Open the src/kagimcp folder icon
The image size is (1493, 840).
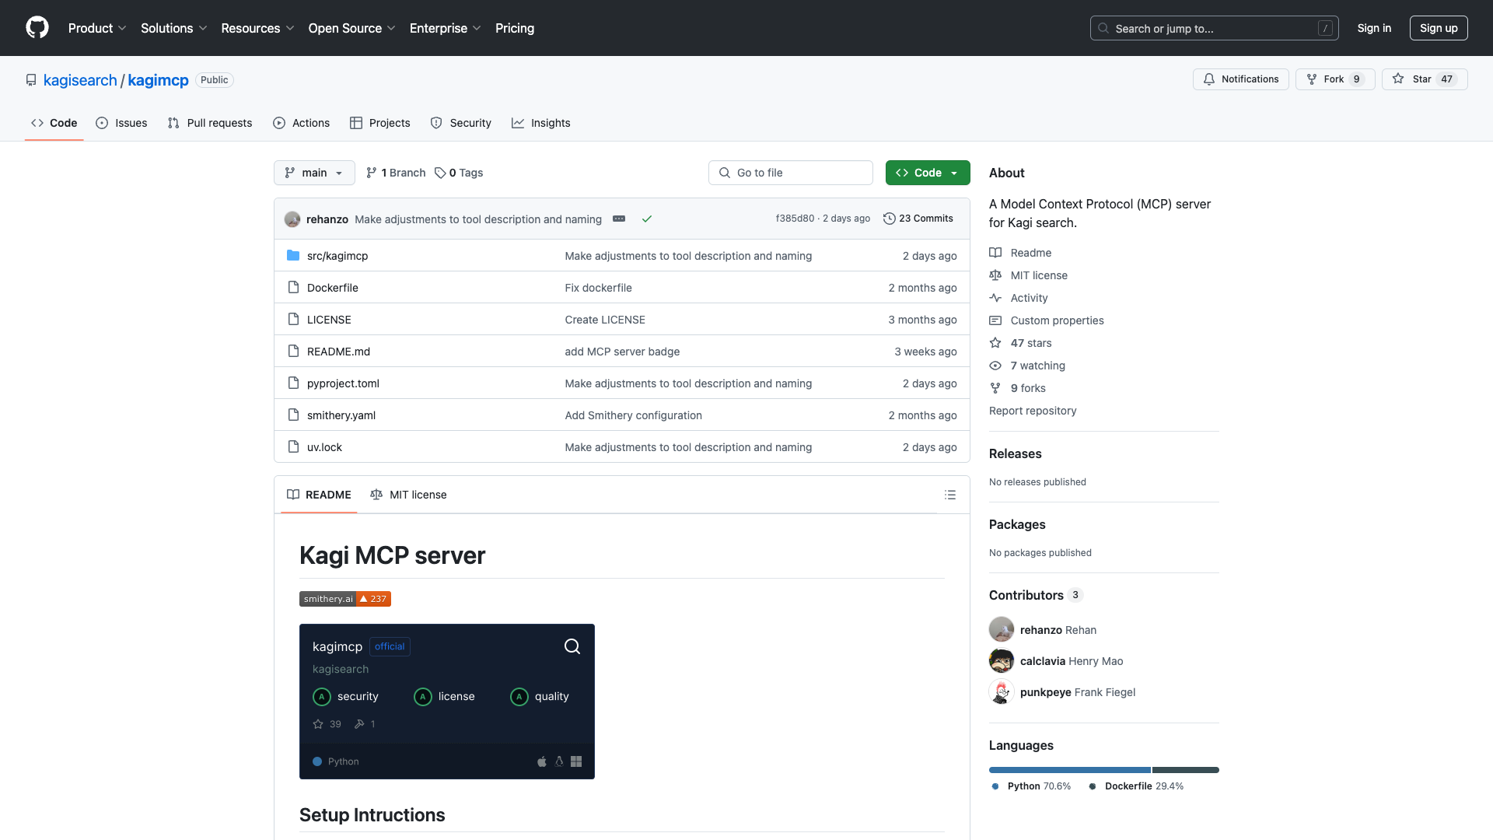294,255
